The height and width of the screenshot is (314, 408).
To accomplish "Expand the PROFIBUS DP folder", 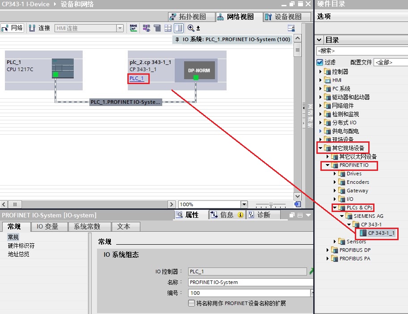I will point(328,250).
